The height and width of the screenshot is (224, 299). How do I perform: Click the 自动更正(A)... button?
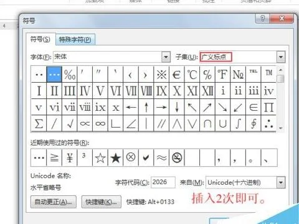(x=54, y=202)
